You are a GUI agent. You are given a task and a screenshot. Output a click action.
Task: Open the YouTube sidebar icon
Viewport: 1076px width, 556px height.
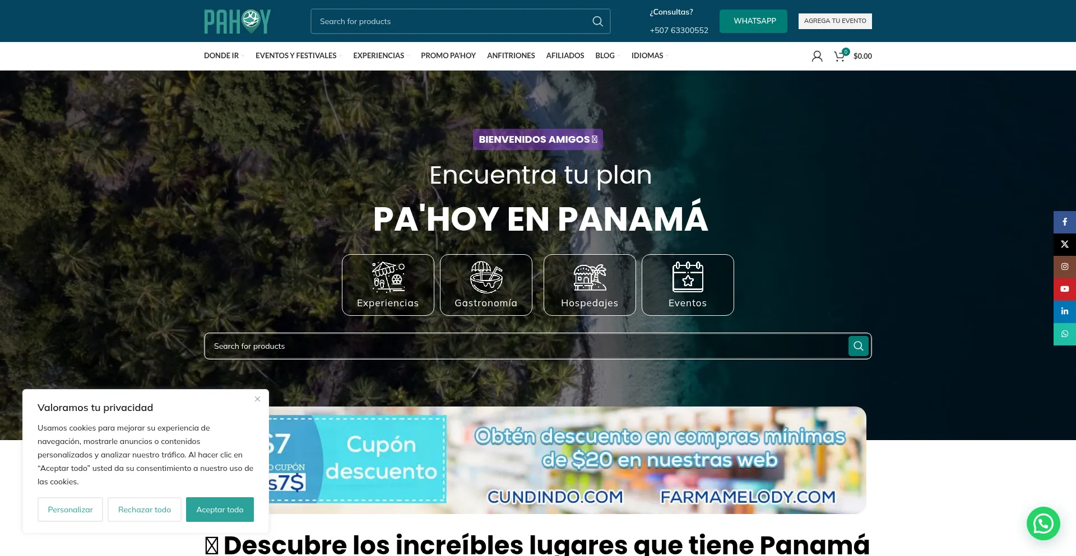click(1064, 289)
